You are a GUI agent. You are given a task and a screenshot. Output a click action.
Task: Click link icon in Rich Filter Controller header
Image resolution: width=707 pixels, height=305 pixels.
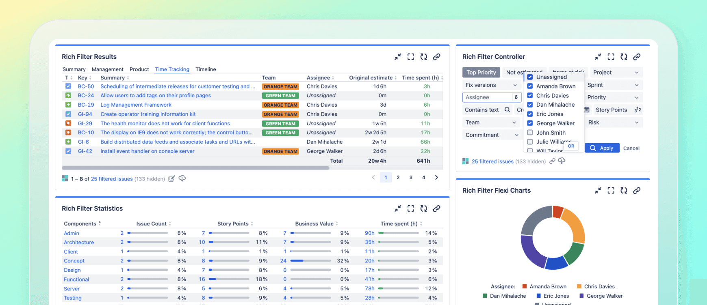637,57
